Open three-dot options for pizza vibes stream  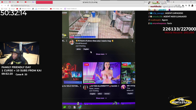tap(133, 41)
